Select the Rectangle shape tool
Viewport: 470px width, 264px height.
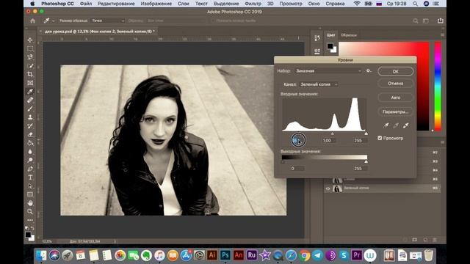tap(30, 194)
